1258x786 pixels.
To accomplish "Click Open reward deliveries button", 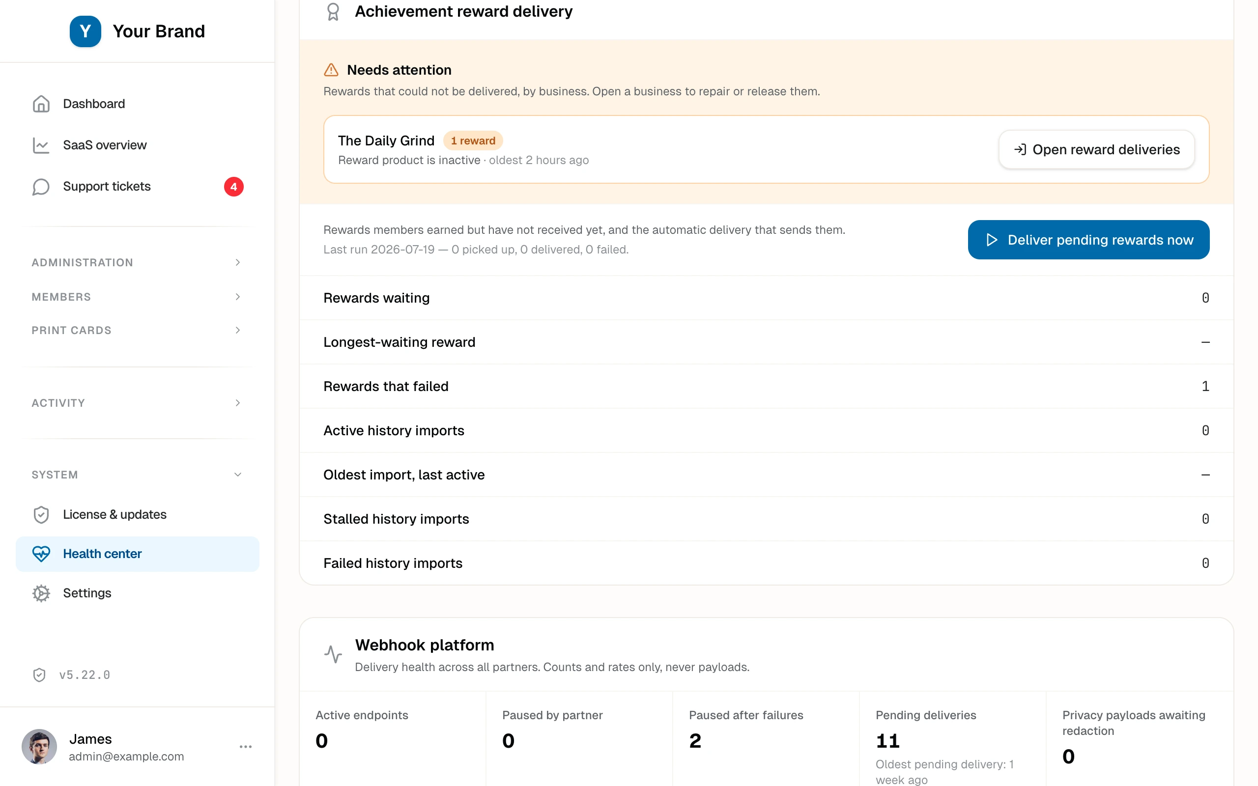I will click(1096, 150).
